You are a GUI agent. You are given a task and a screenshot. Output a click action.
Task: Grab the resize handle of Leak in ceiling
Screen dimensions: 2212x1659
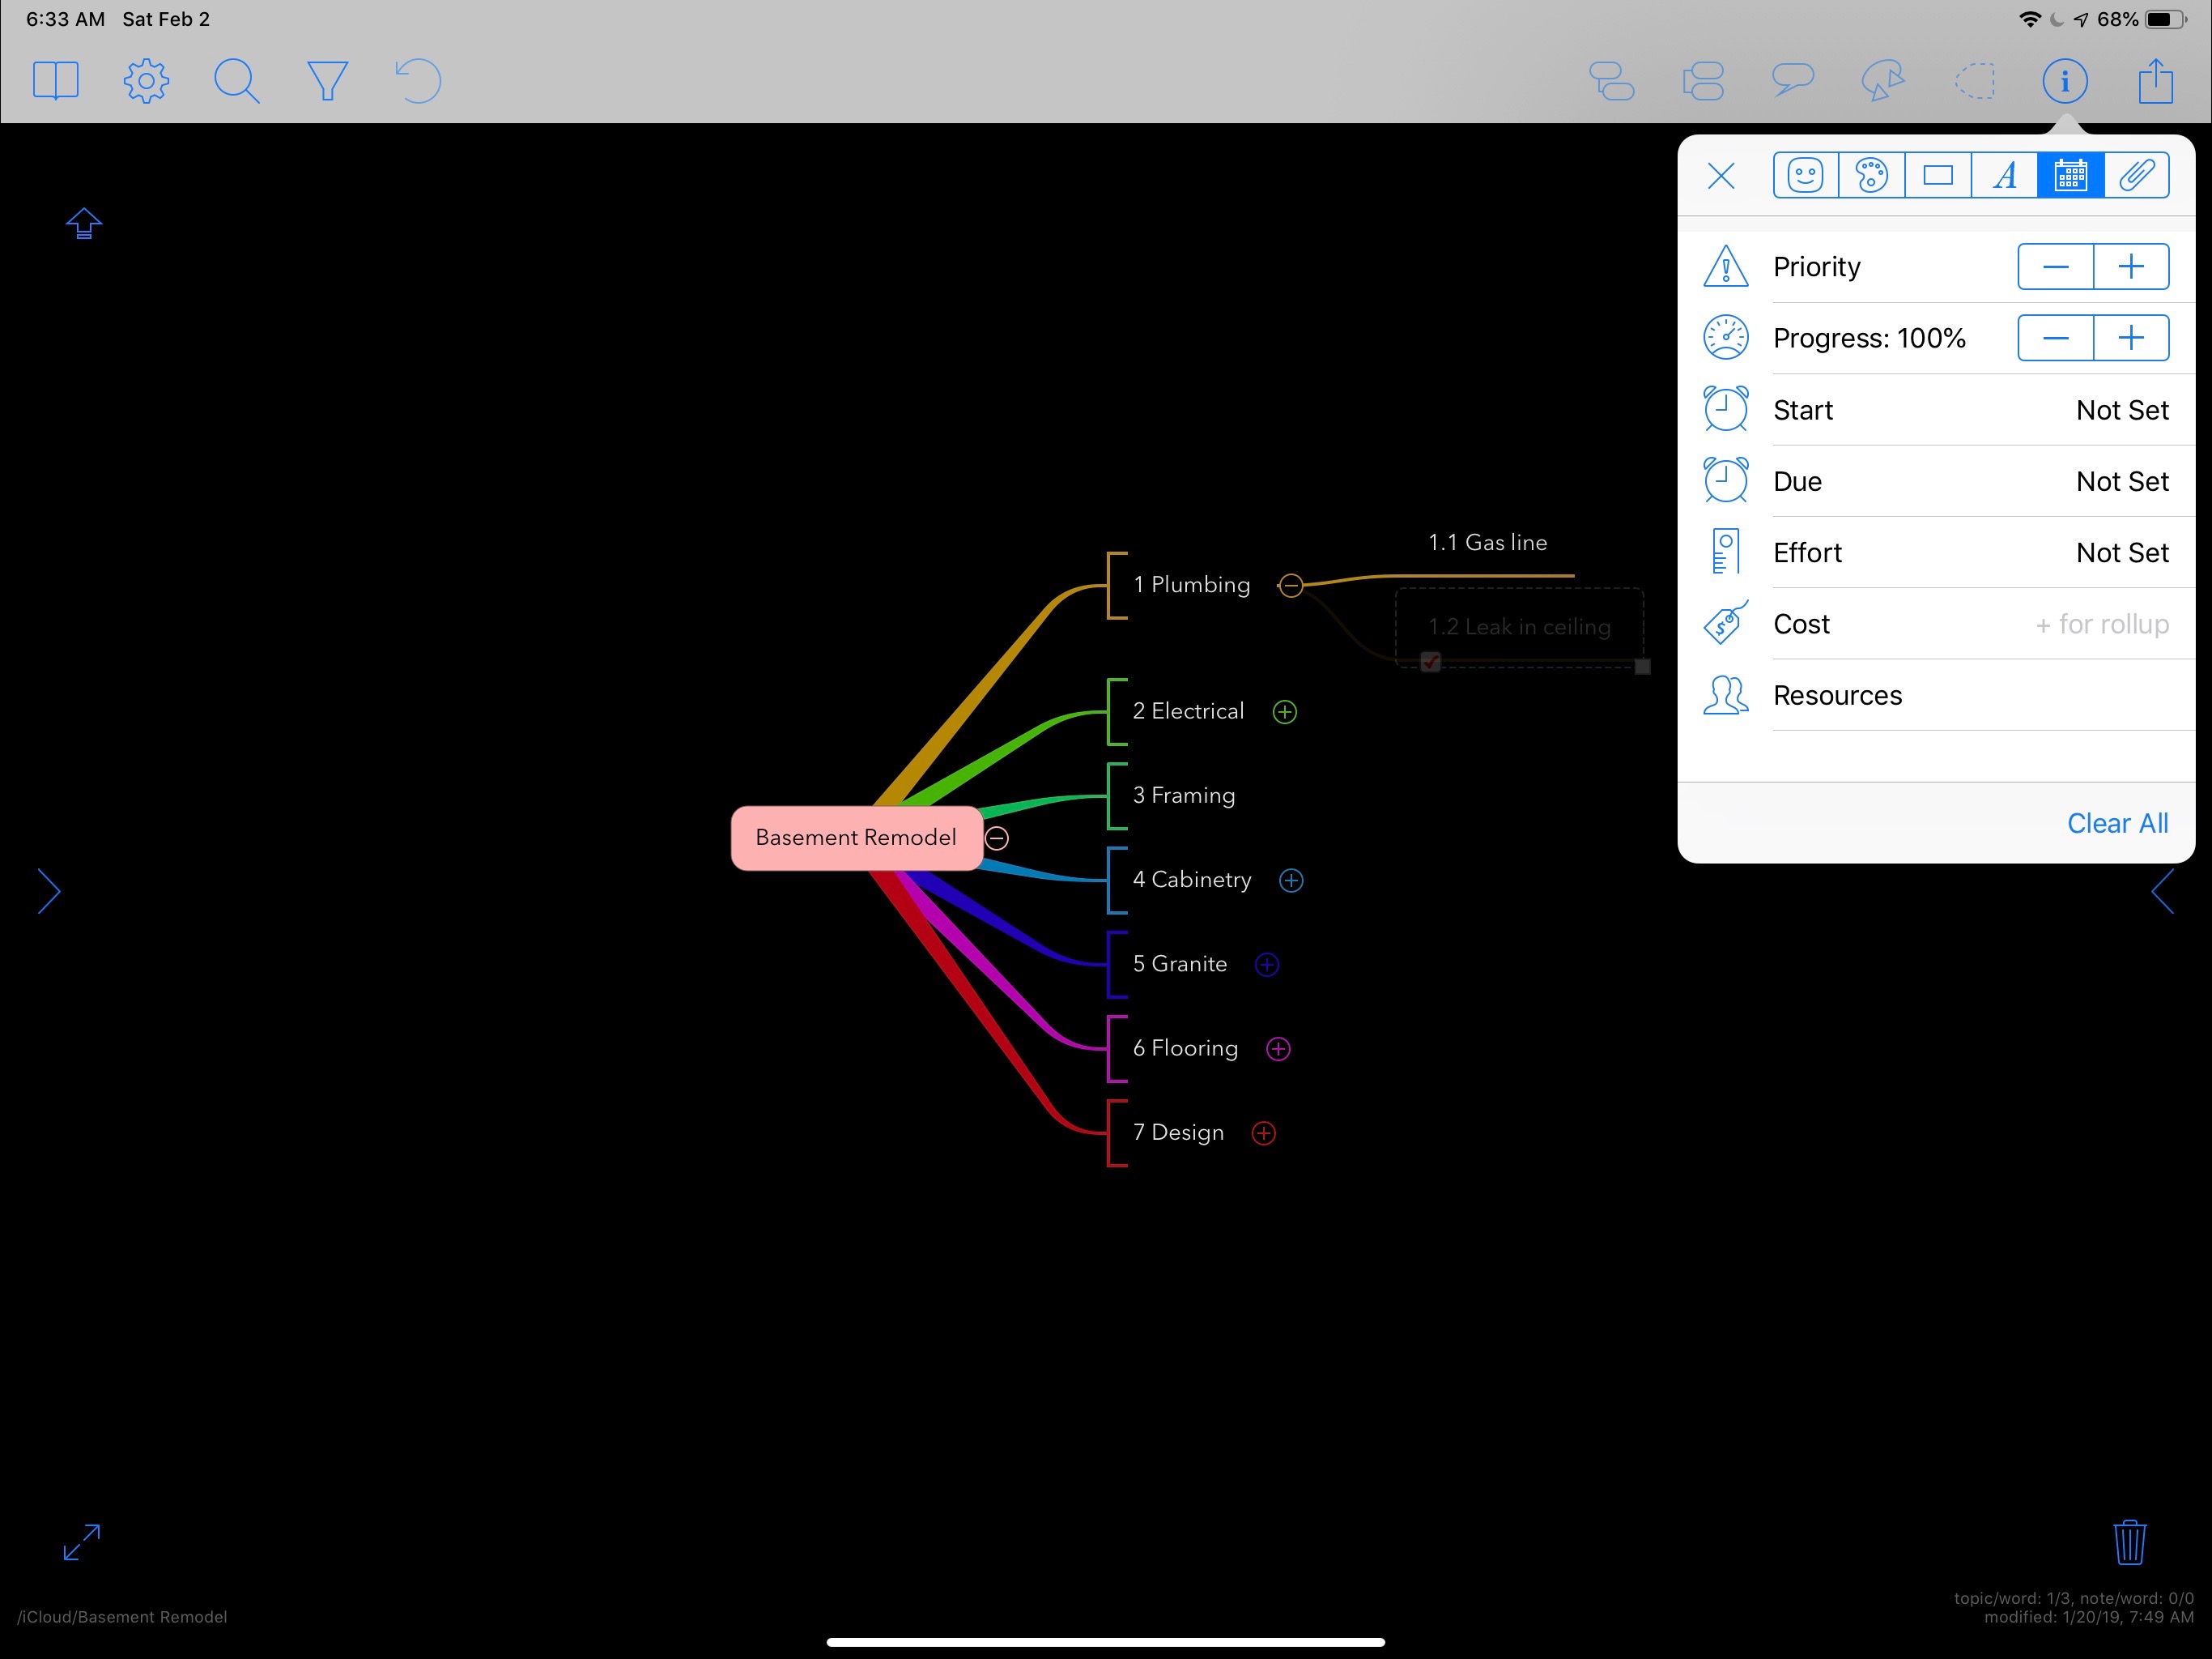pyautogui.click(x=1642, y=667)
